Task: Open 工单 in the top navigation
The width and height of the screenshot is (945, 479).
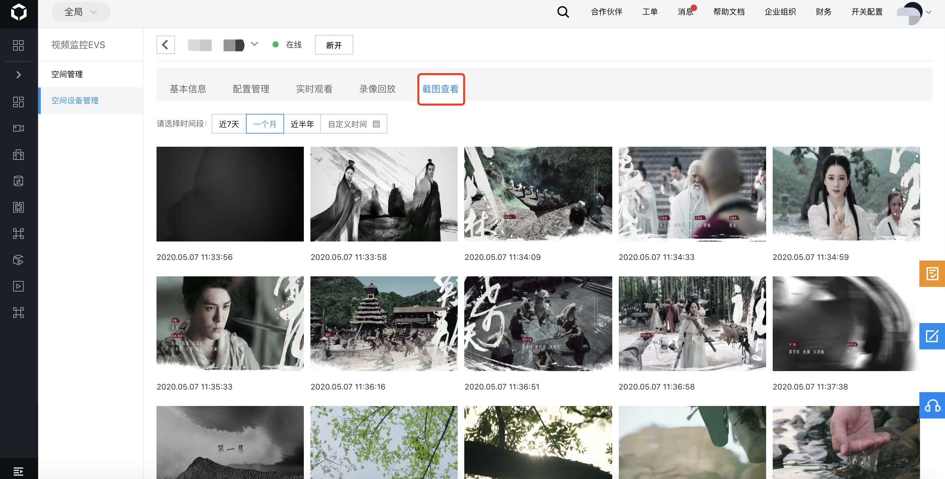Action: 650,12
